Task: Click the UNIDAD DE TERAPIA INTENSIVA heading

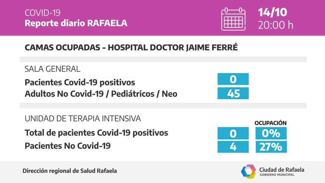Action: pos(83,119)
